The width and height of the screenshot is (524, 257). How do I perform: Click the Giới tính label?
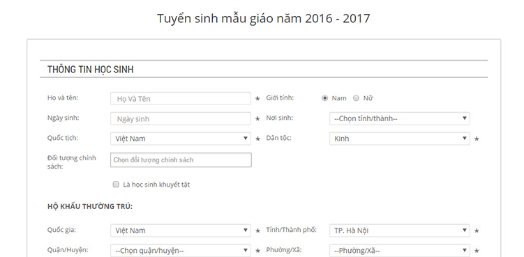click(280, 98)
